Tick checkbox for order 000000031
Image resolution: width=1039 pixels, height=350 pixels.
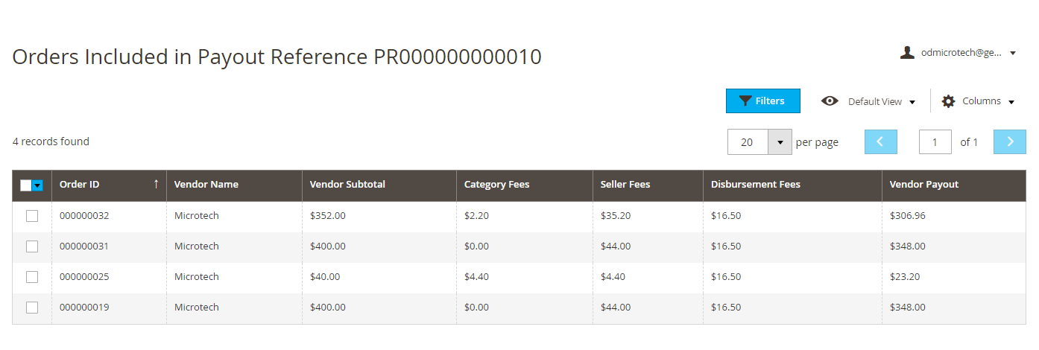click(32, 246)
